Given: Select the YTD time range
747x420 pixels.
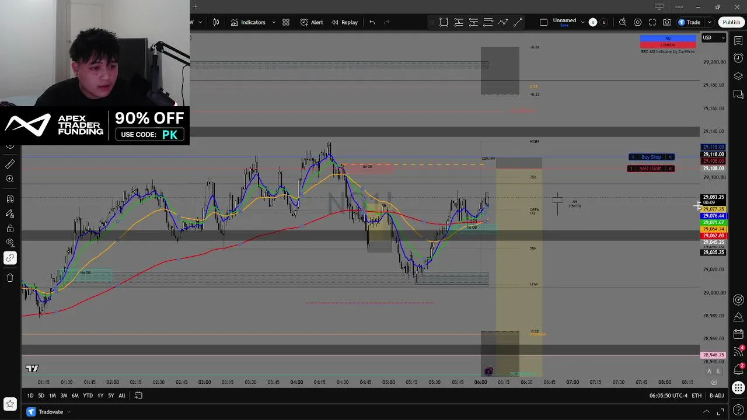Looking at the screenshot, I should tap(88, 395).
